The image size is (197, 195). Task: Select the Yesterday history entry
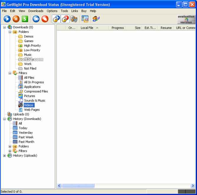(26, 133)
